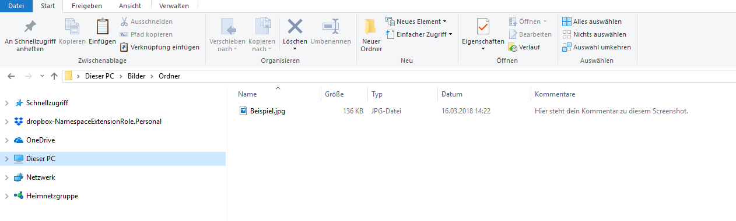Click the Bilder breadcrumb in address bar
Image resolution: width=736 pixels, height=221 pixels.
[136, 76]
